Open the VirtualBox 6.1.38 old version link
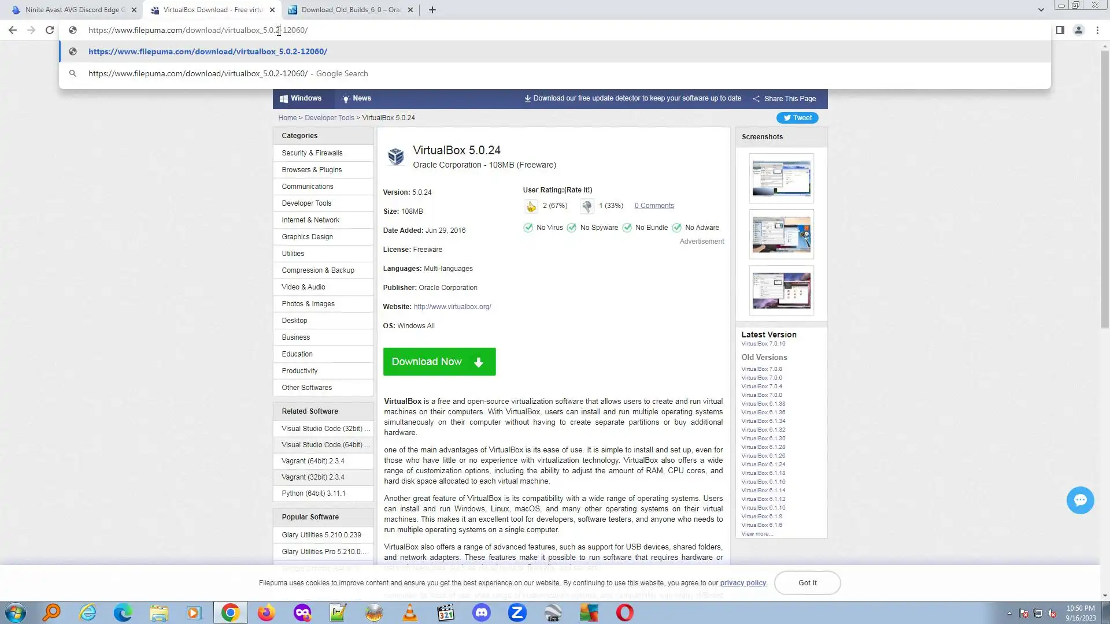Viewport: 1110px width, 624px height. click(x=763, y=404)
